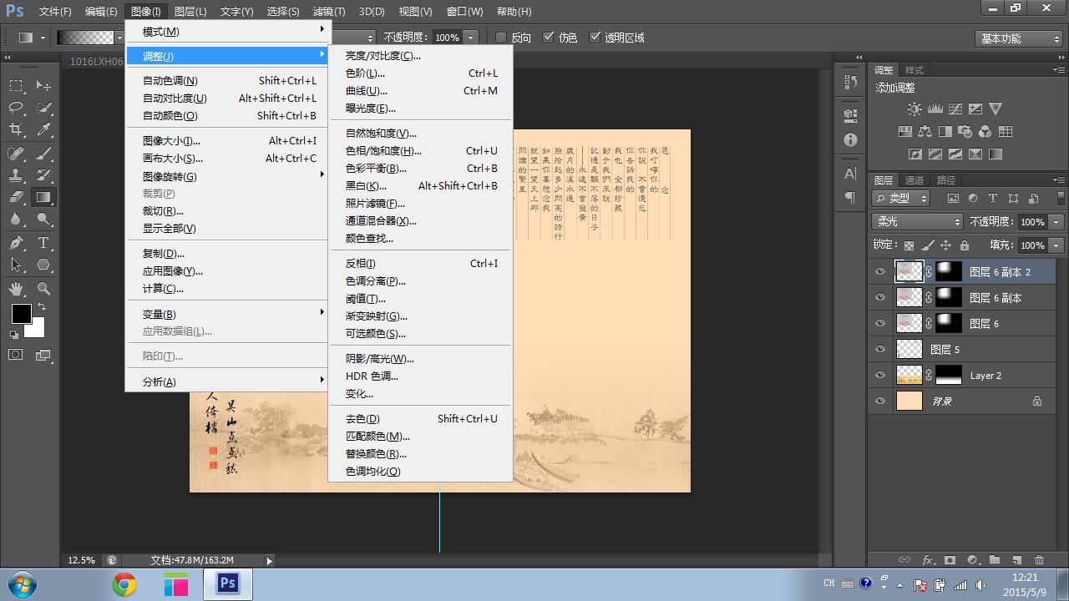
Task: Select the Healing Brush tool
Action: point(16,153)
